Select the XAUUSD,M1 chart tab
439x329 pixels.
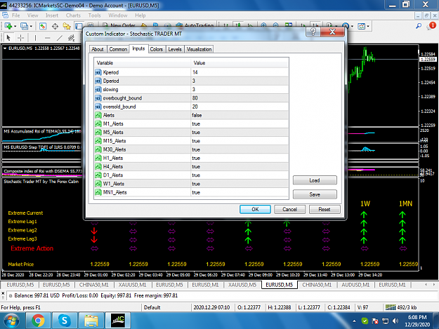click(132, 285)
